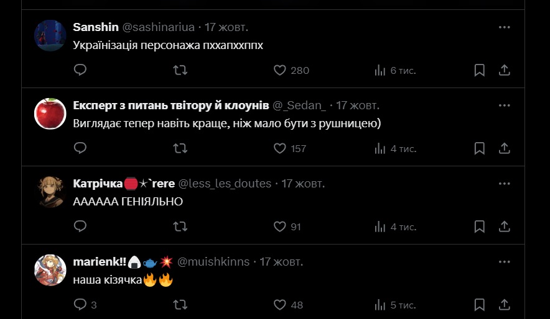Share Sanshin's tweet

(505, 70)
